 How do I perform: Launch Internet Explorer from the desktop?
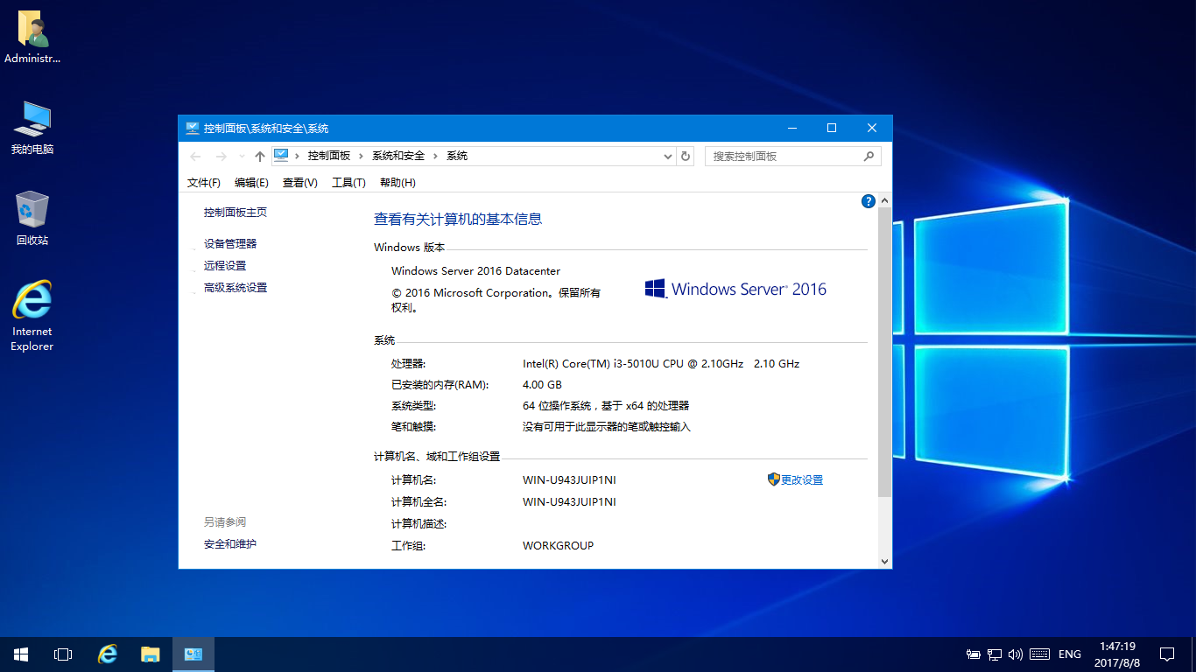(x=32, y=315)
